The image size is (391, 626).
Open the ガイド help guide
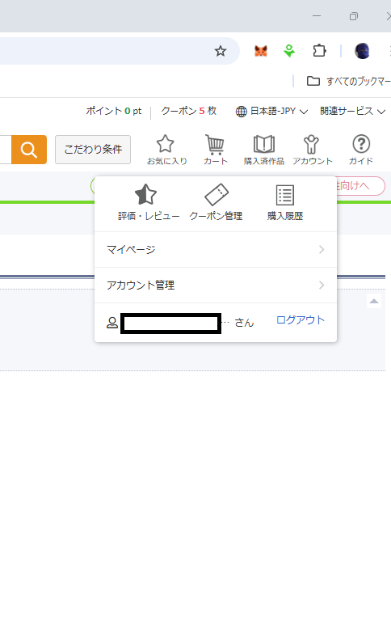coord(361,150)
